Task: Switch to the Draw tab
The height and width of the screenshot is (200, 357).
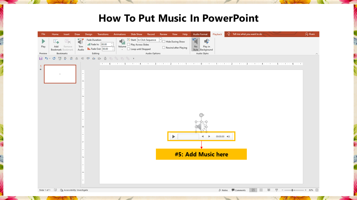Action: pos(77,34)
